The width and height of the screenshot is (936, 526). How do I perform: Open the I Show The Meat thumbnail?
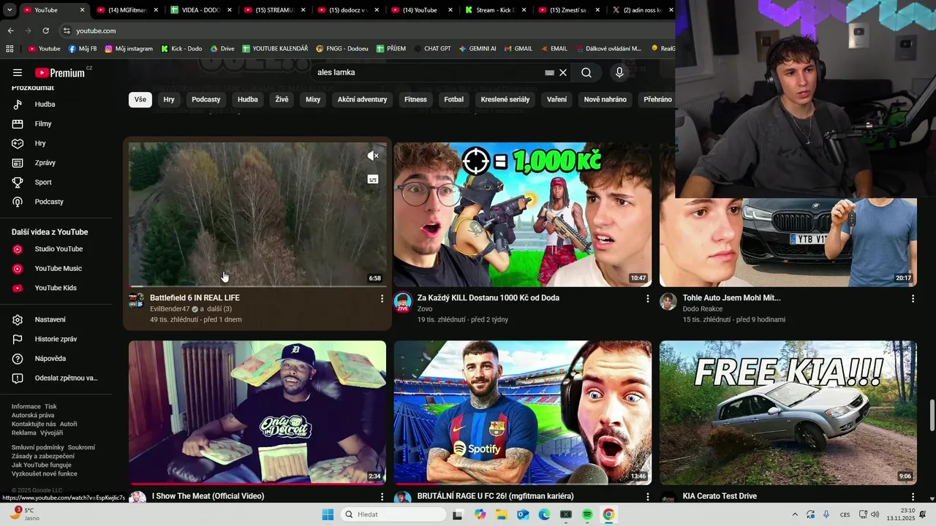coord(257,413)
